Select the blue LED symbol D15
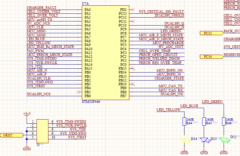 coord(205,140)
